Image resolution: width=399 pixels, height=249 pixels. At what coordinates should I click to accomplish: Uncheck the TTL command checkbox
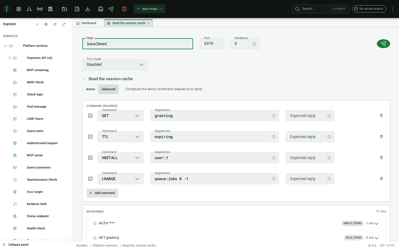point(90,137)
